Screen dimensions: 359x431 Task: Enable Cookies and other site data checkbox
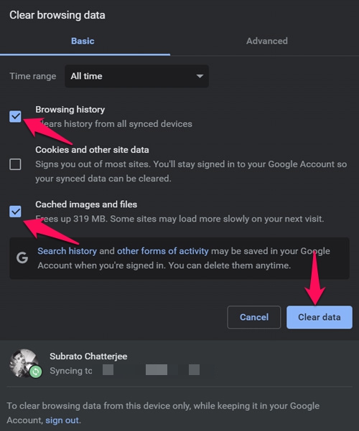coord(15,164)
